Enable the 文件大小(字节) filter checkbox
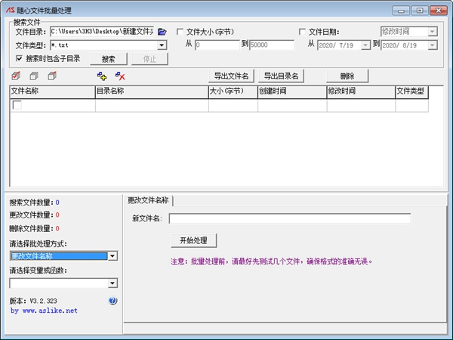The image size is (453, 340). (x=180, y=32)
